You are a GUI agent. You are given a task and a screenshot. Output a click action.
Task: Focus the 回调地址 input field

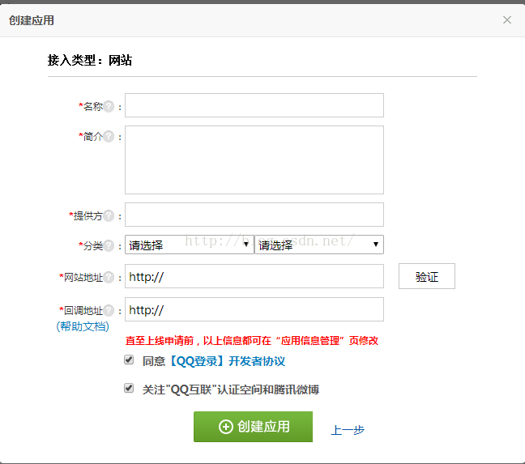tap(254, 309)
